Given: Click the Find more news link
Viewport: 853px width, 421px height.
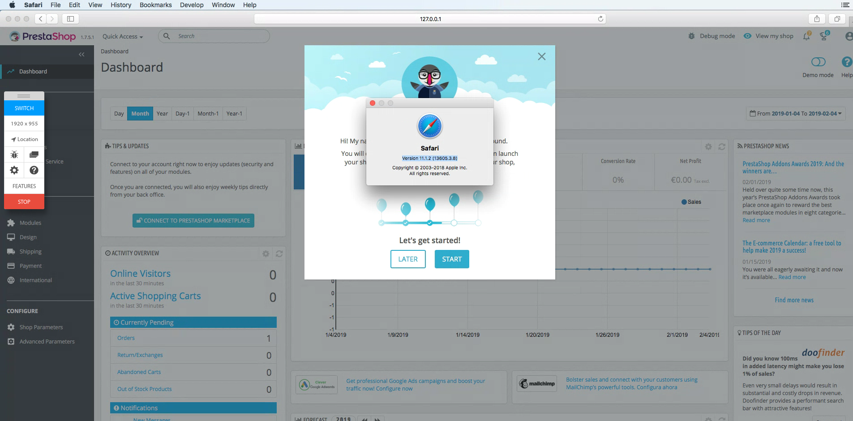Looking at the screenshot, I should click(x=794, y=300).
